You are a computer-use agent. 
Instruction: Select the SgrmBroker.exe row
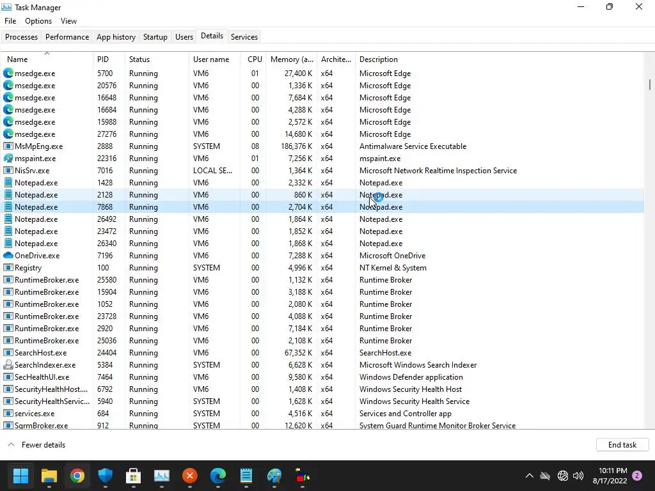point(322,425)
